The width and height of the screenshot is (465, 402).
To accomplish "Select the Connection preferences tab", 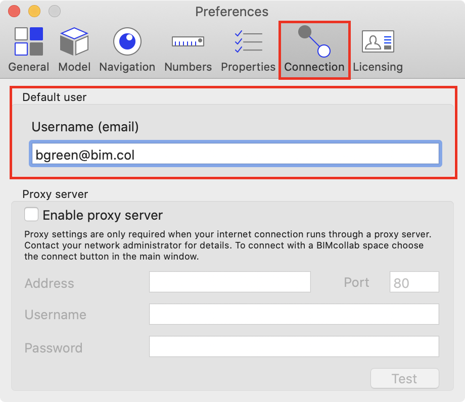I will [314, 50].
